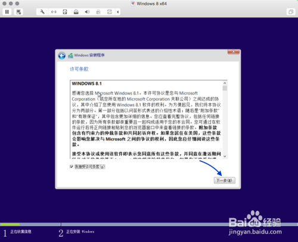
Task: Click the macOS minimize window button
Action: point(11,4)
